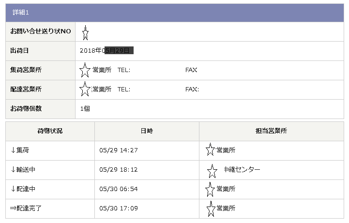This screenshot has width=349, height=223.
Task: Click the star beside the inquiry waybill number
Action: pos(85,32)
